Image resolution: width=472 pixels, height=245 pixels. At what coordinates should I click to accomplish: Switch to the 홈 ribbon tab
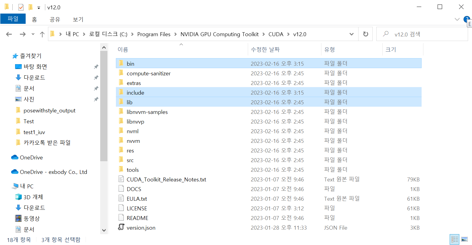(x=34, y=19)
